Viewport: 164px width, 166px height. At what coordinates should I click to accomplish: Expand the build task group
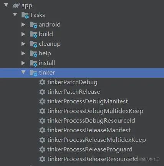[23, 34]
